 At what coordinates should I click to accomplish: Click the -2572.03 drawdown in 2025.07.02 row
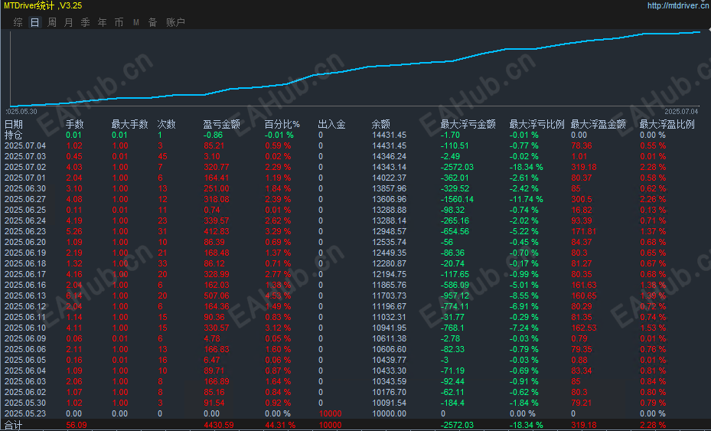click(457, 167)
